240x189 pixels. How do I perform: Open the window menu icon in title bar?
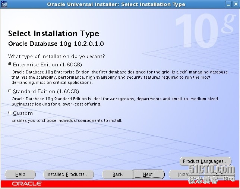point(4,4)
